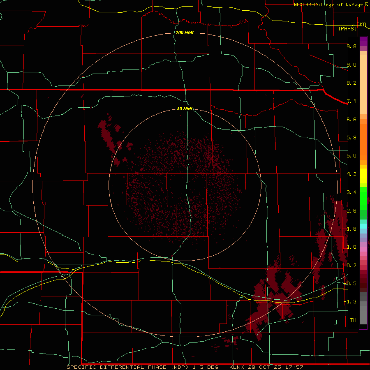Click the TH threshold label
This screenshot has width=370, height=370.
coord(353,320)
